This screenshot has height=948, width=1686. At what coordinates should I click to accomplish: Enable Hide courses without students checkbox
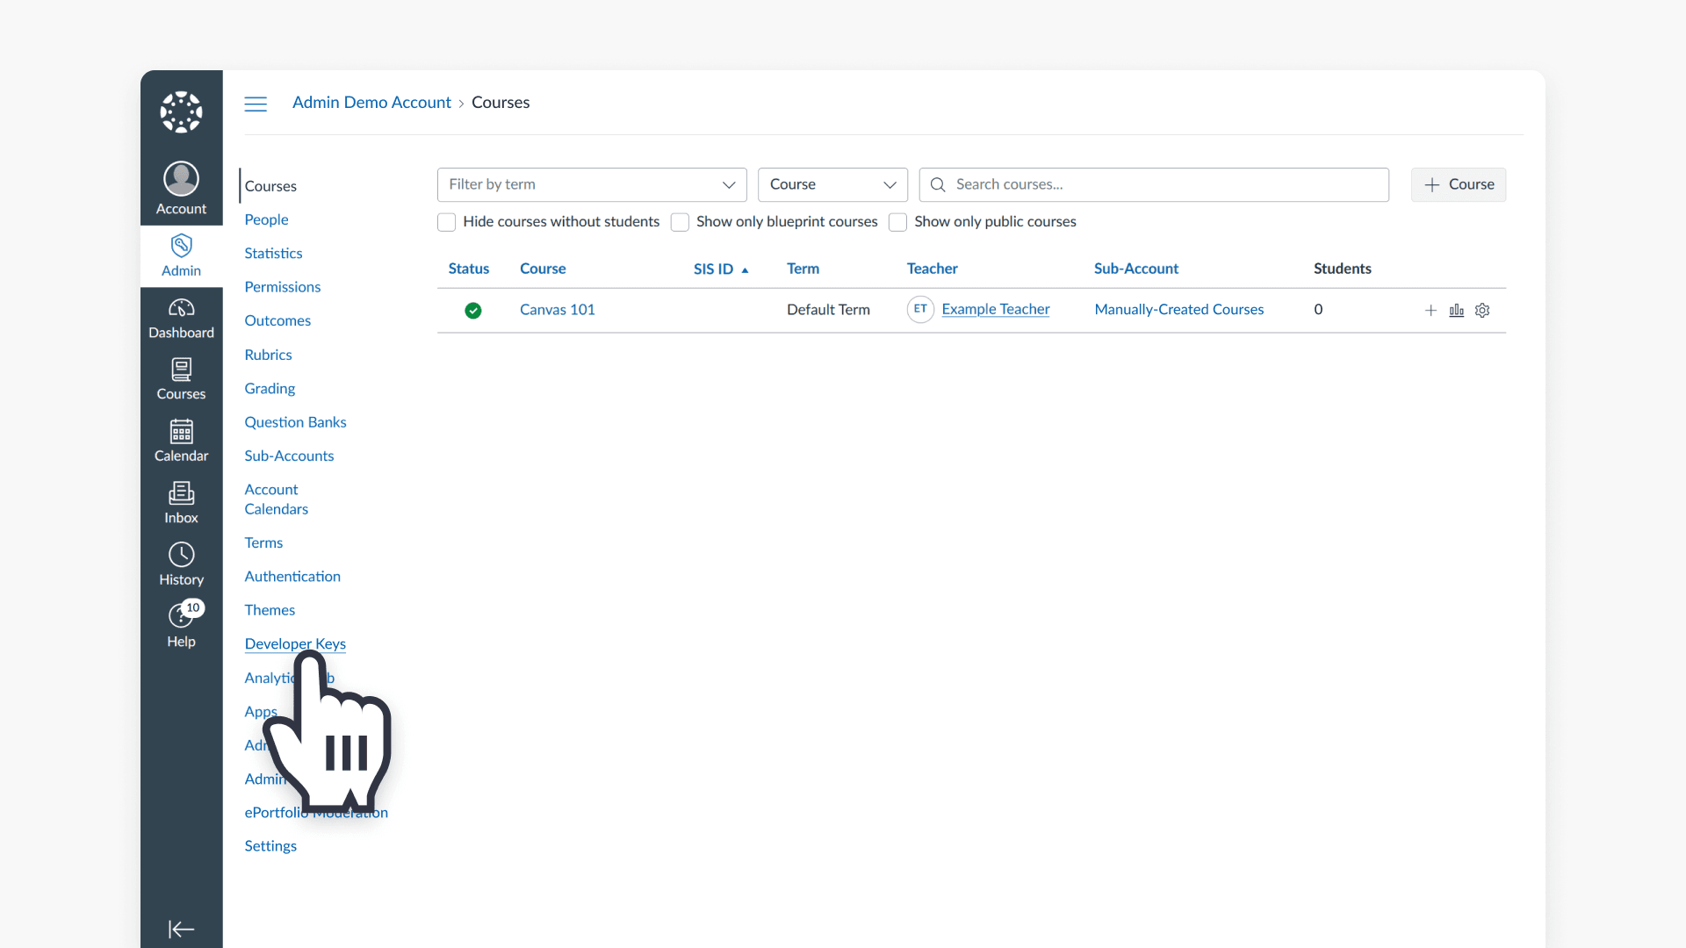tap(447, 222)
